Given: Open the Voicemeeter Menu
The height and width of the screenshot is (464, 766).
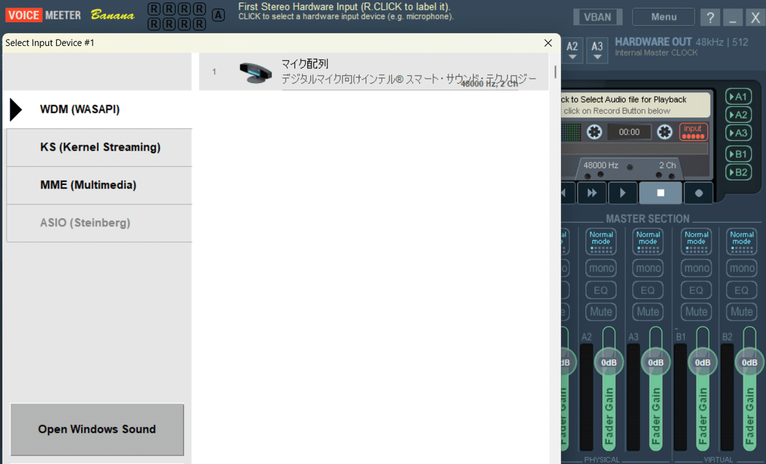Looking at the screenshot, I should [x=664, y=17].
